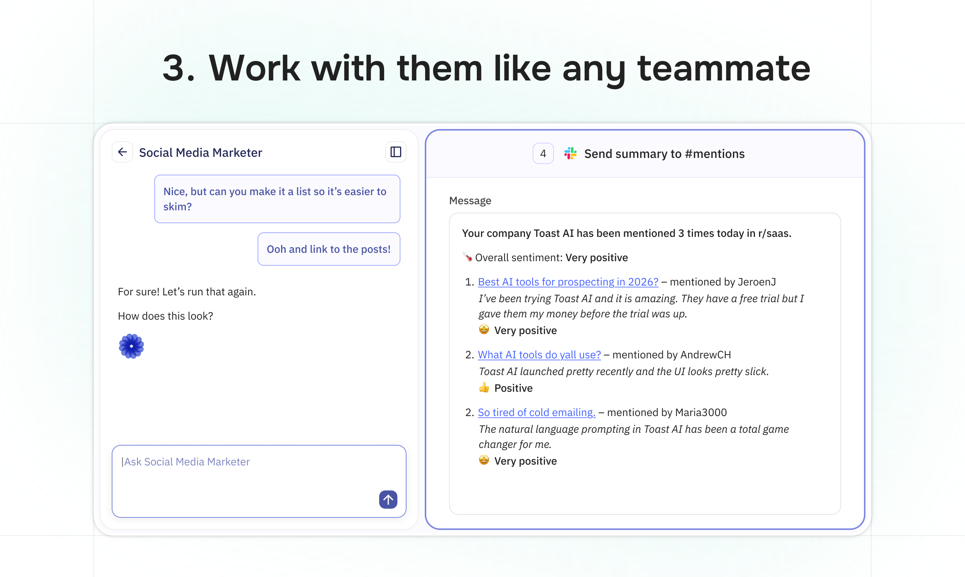Click the Slack icon next to Send summary
The width and height of the screenshot is (965, 577).
coord(570,153)
